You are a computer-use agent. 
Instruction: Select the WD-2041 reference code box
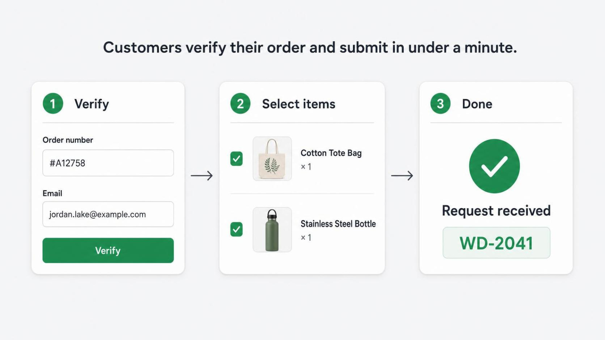coord(496,243)
